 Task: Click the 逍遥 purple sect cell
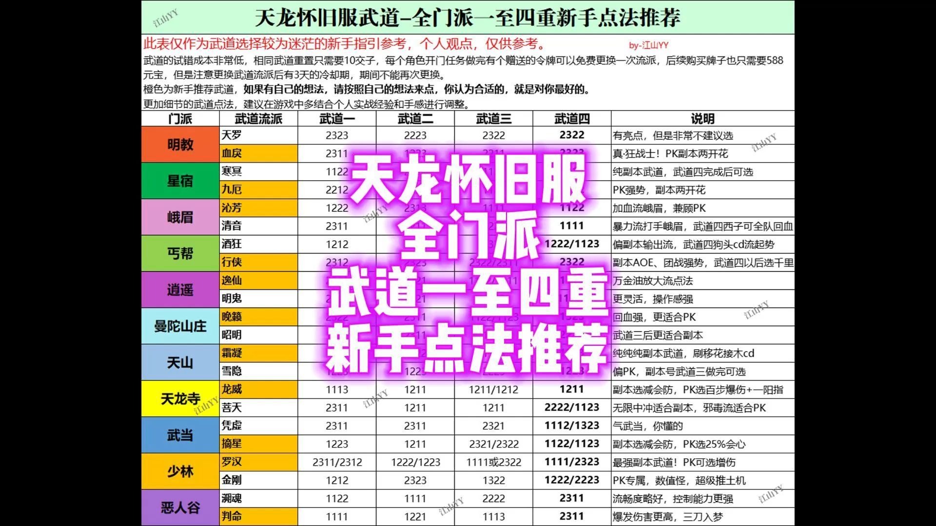[x=180, y=290]
